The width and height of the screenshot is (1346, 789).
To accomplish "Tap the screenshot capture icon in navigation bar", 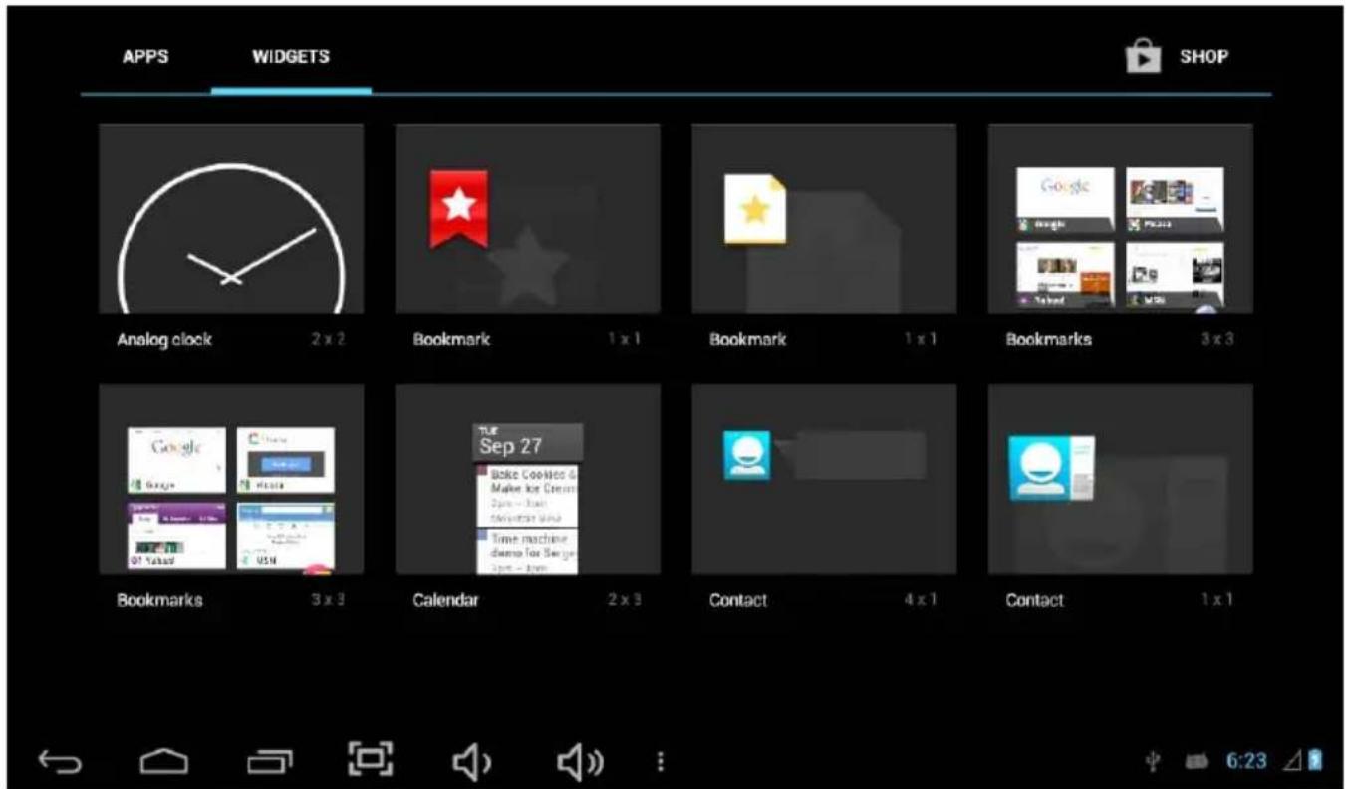I will 370,759.
